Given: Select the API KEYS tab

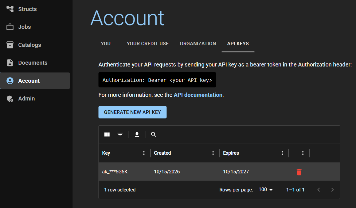Looking at the screenshot, I should pos(238,44).
